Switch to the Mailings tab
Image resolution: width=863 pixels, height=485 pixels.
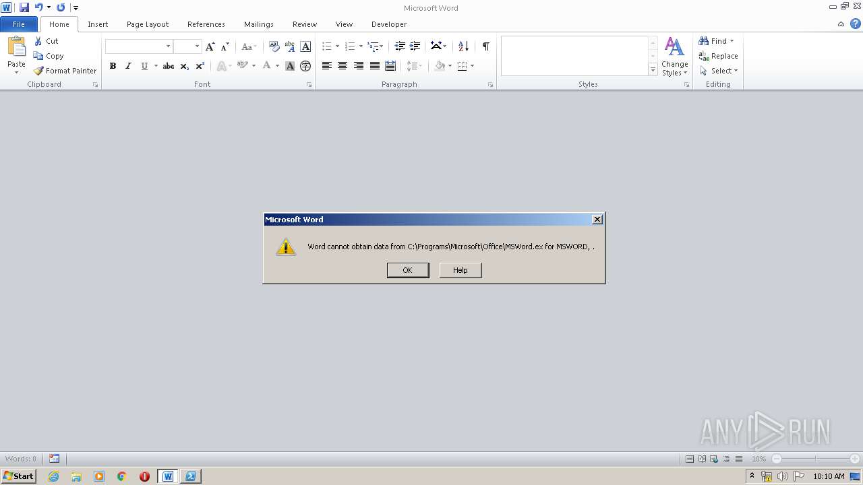[259, 24]
